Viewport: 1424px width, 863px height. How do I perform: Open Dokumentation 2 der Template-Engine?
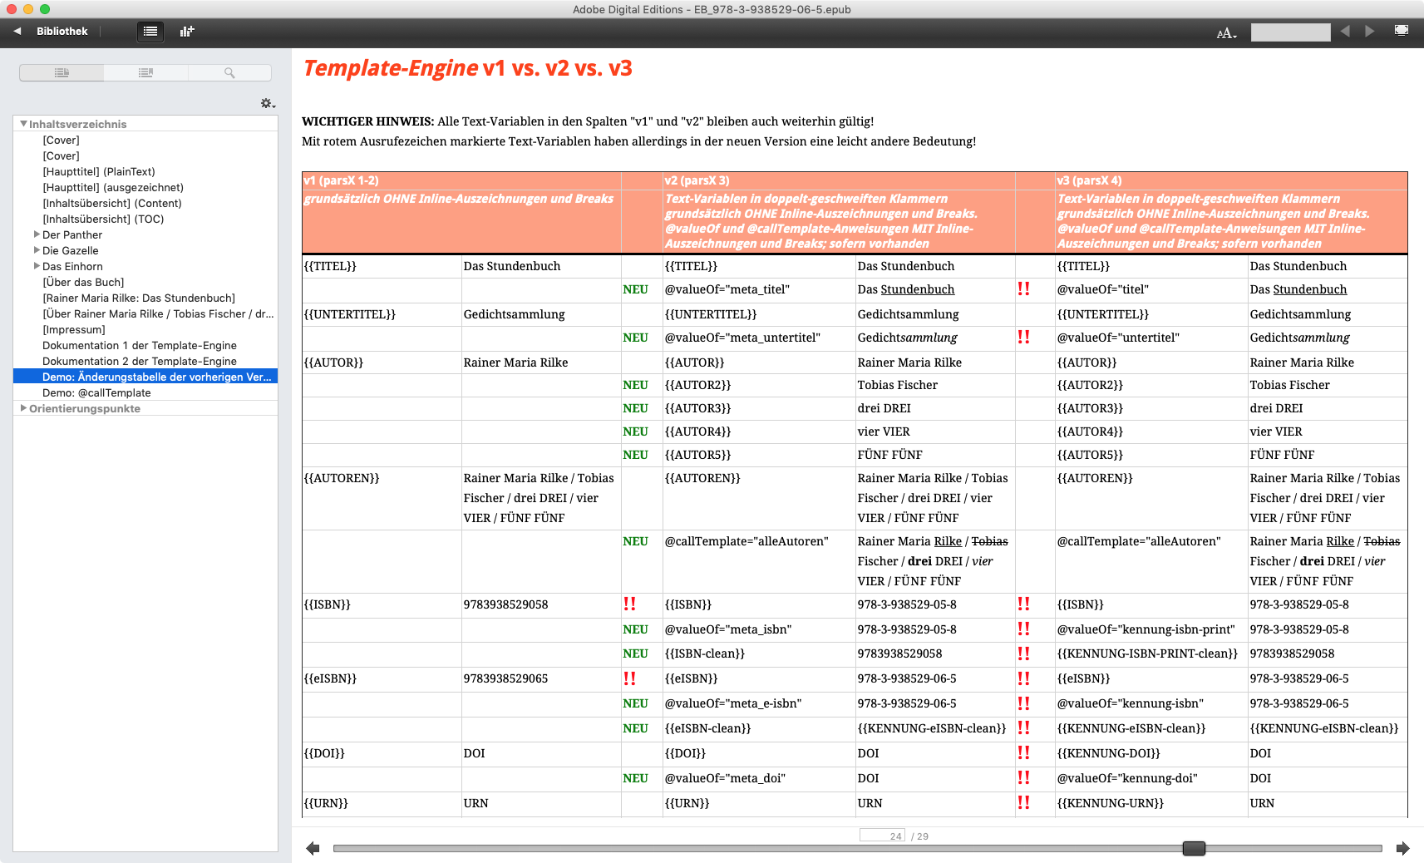[140, 361]
